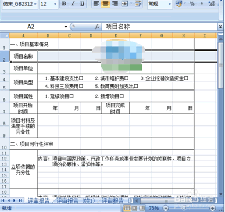
Task: Open the 评审报告（续1） sheet tab
Action: [x=76, y=201]
